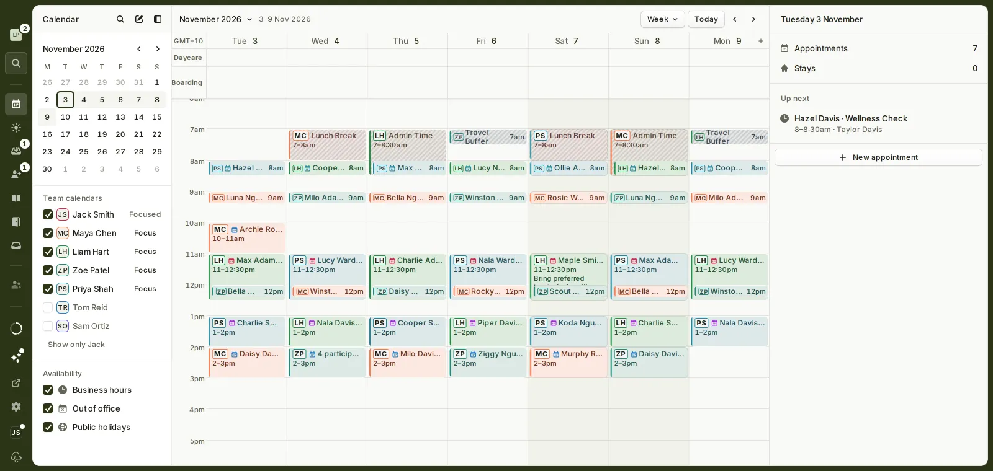Open the Stays row in right panel
Image resolution: width=993 pixels, height=471 pixels.
point(879,68)
